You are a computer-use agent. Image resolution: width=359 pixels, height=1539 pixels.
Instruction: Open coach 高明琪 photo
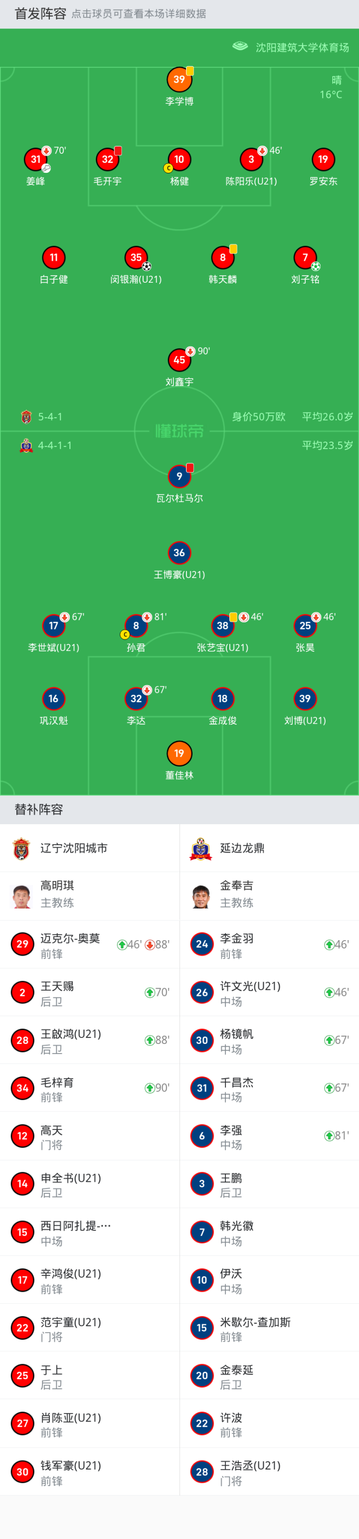tap(21, 896)
